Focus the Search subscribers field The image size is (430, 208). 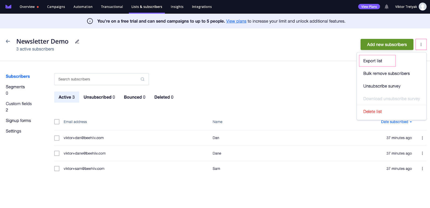point(98,79)
